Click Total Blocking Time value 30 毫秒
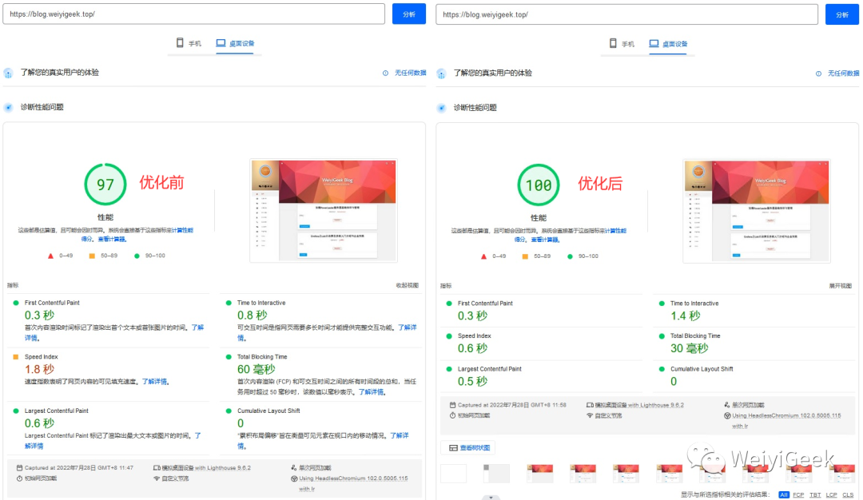The image size is (863, 500). click(689, 348)
